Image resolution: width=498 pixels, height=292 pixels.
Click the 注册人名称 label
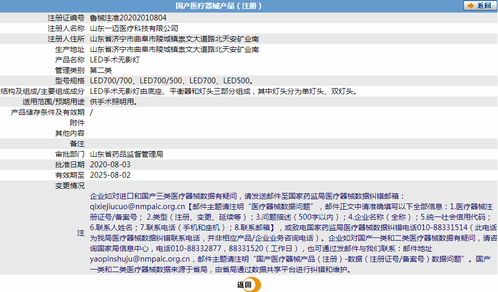pos(66,28)
